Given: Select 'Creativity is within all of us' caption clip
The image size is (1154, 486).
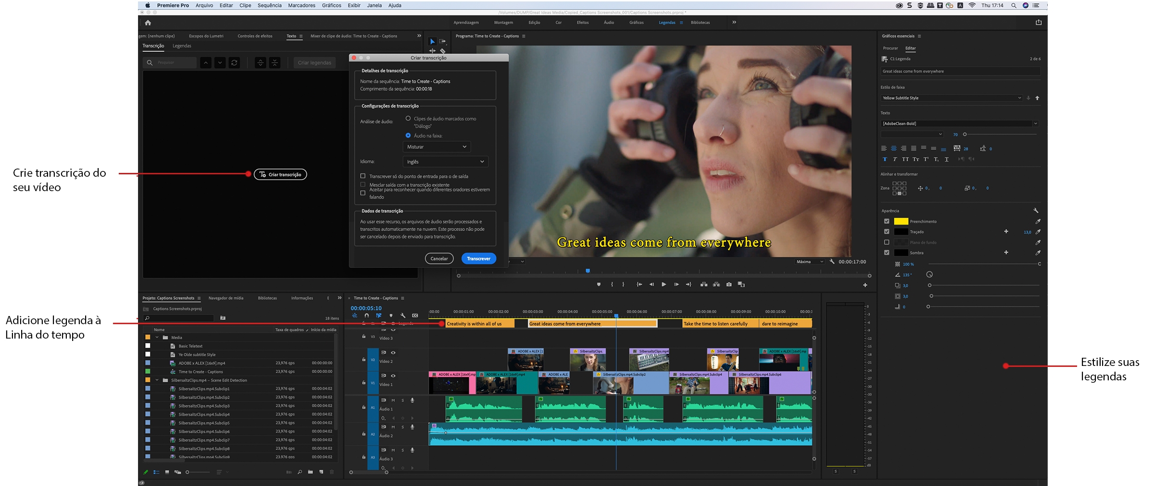Looking at the screenshot, I should pos(480,324).
